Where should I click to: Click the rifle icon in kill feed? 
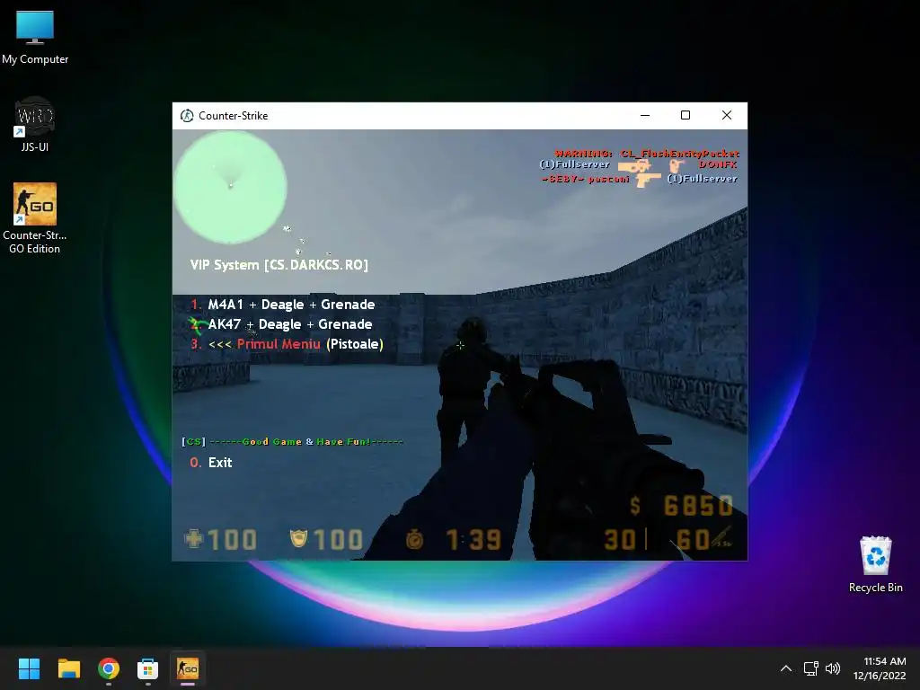click(x=635, y=166)
